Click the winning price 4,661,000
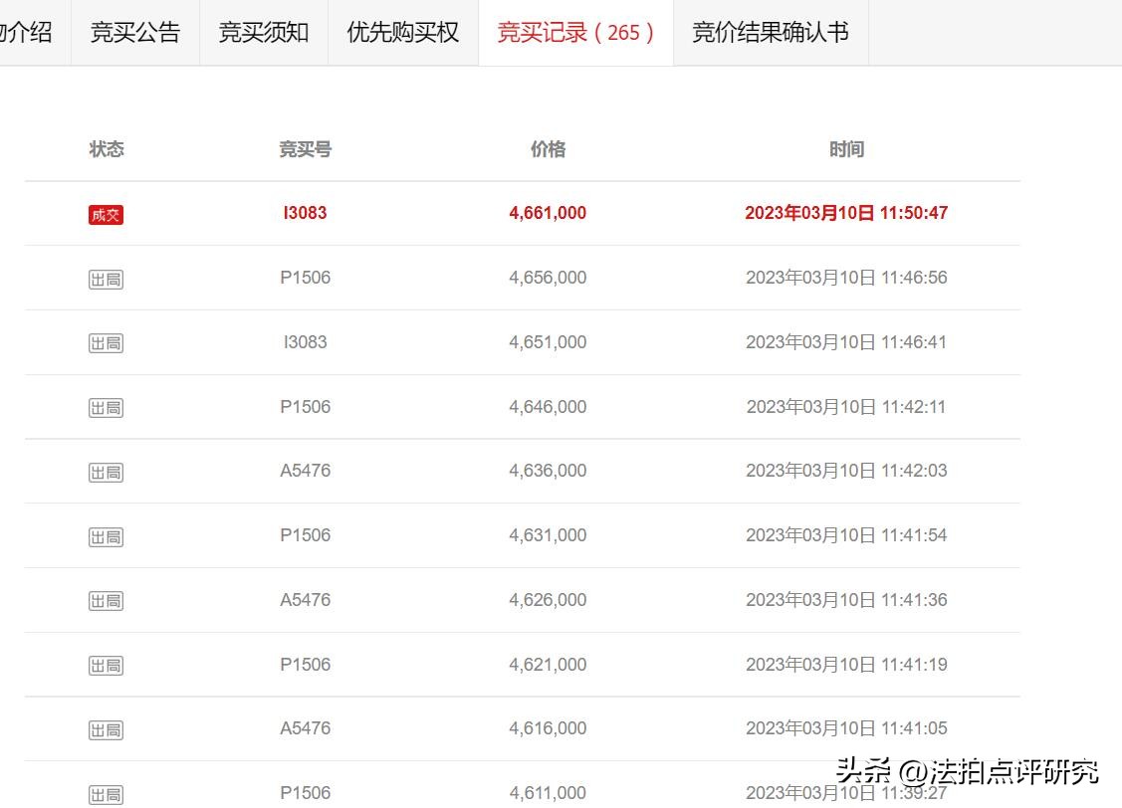 547,213
